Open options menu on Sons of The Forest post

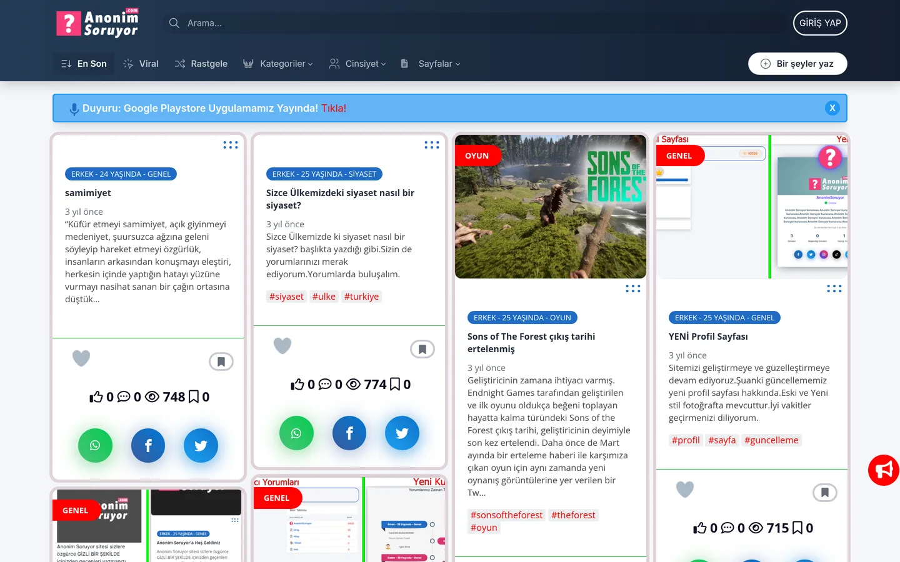tap(633, 288)
